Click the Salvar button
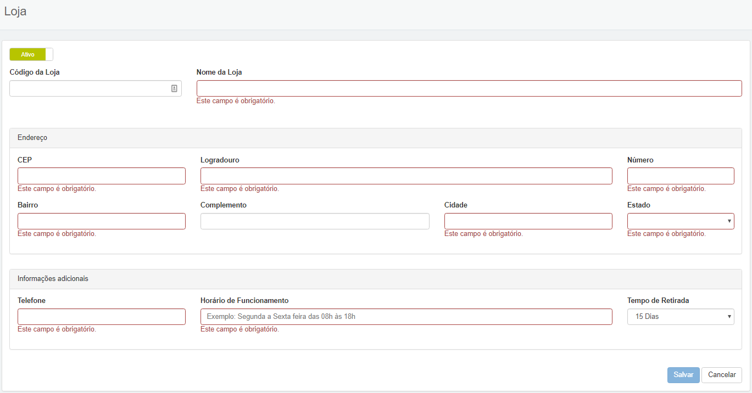The width and height of the screenshot is (752, 393). click(x=683, y=375)
